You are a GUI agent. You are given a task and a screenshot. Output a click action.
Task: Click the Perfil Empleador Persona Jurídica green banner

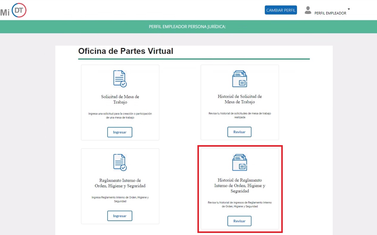(188, 27)
